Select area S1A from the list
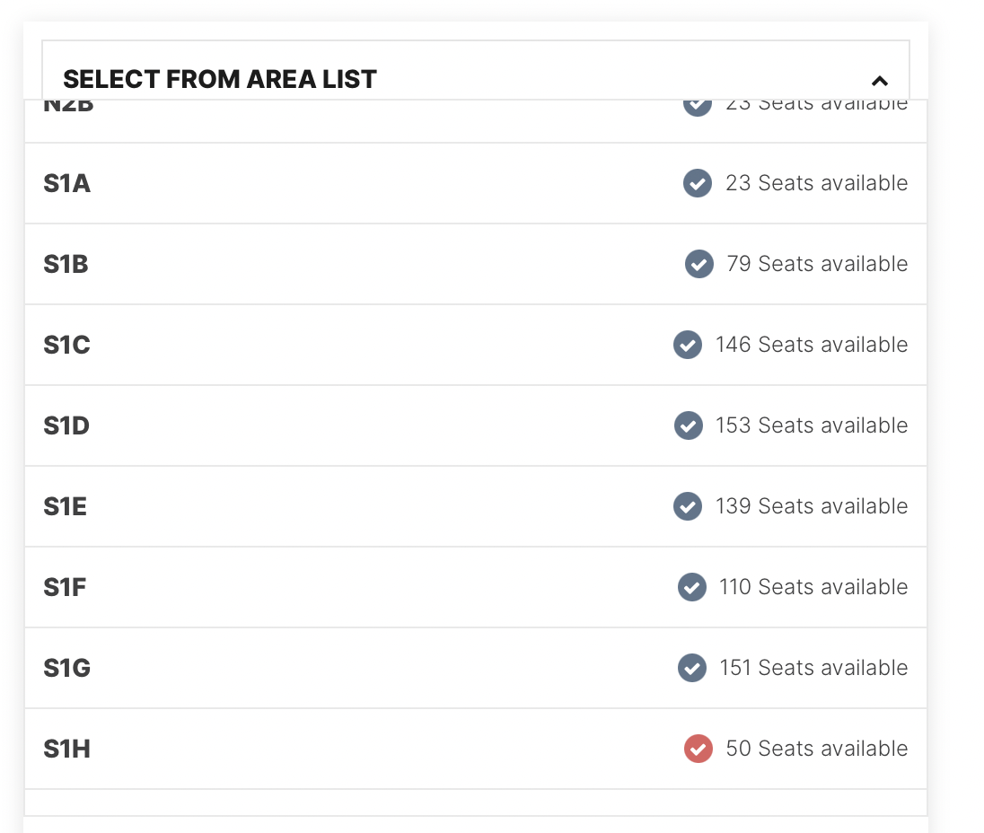The image size is (984, 833). [x=476, y=183]
